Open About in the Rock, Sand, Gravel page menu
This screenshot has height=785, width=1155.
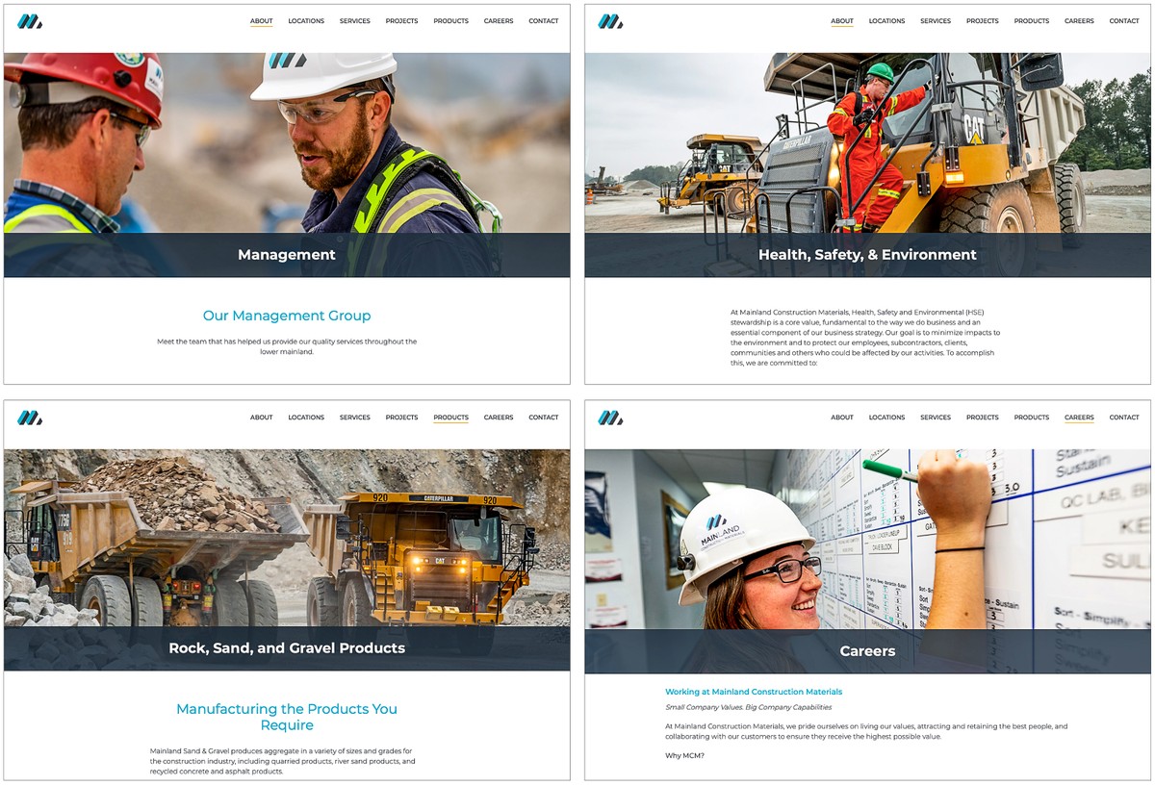click(262, 418)
